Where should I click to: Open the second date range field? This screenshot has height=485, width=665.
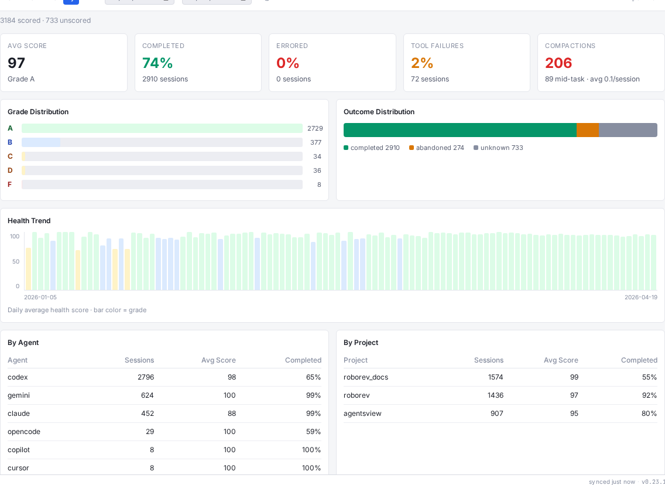point(211,2)
